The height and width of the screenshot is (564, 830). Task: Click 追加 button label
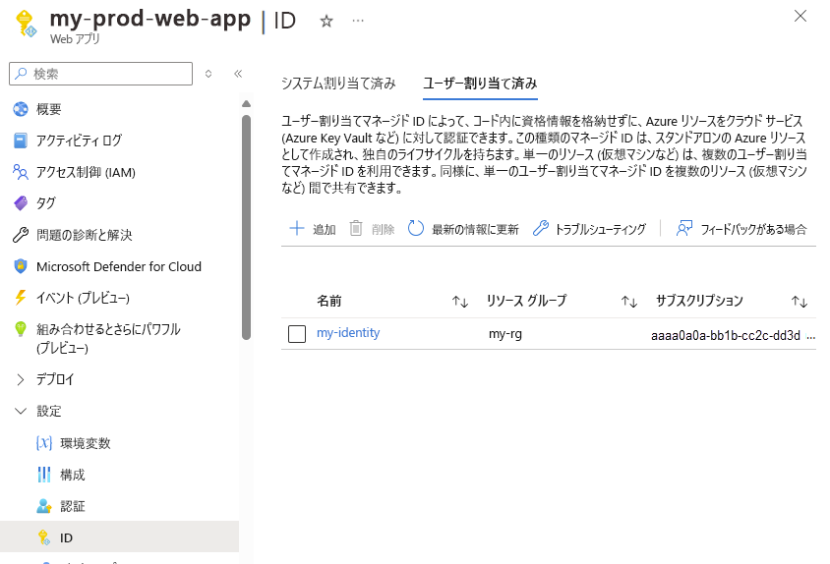(325, 229)
